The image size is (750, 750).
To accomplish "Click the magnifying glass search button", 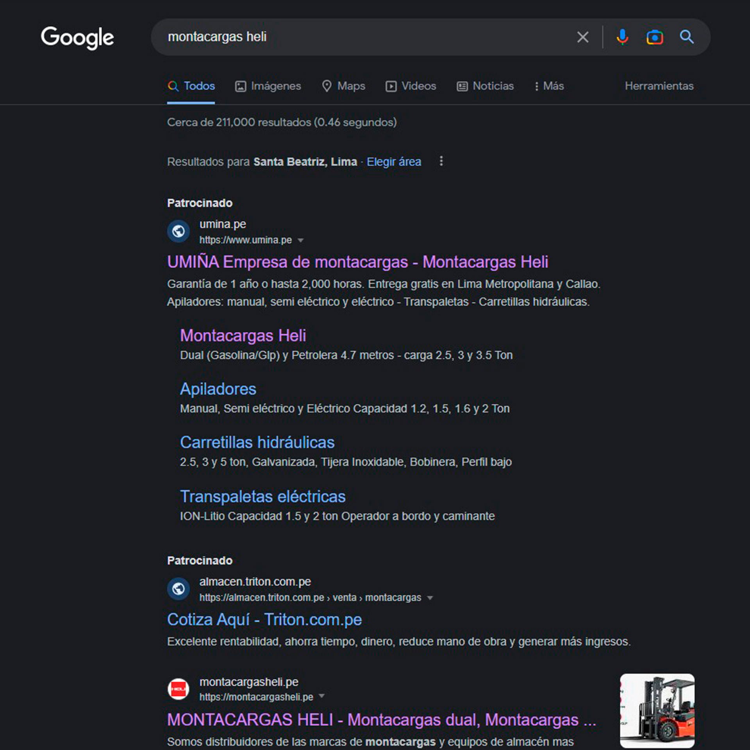I will [686, 37].
